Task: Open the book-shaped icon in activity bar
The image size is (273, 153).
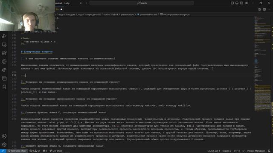Action: 4,87
